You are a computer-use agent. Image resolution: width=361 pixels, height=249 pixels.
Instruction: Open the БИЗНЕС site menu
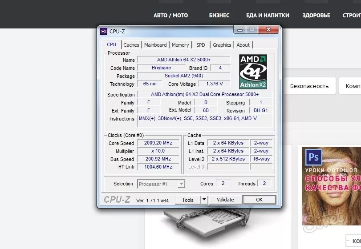click(219, 16)
